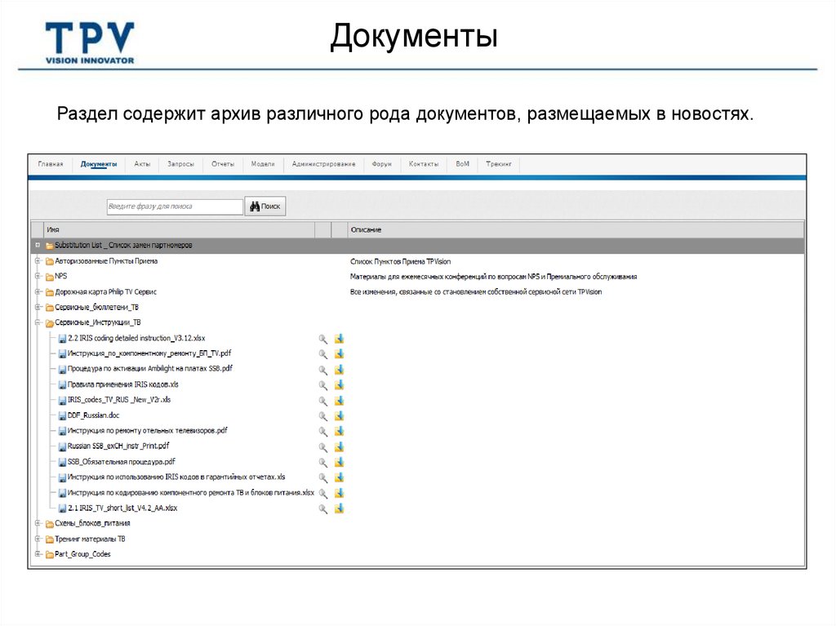Expand the Part_Group_Codes folder
This screenshot has width=836, height=626.
pos(36,553)
